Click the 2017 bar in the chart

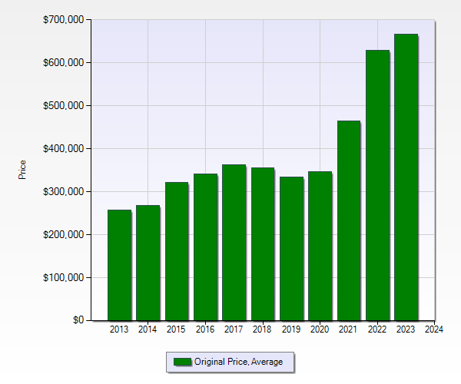tap(234, 242)
